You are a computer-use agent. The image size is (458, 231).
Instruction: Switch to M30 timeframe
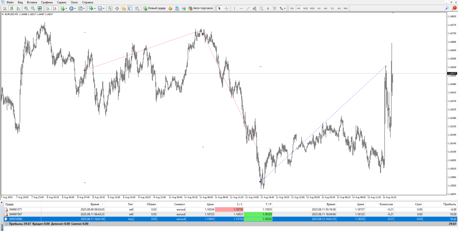[x=312, y=8]
